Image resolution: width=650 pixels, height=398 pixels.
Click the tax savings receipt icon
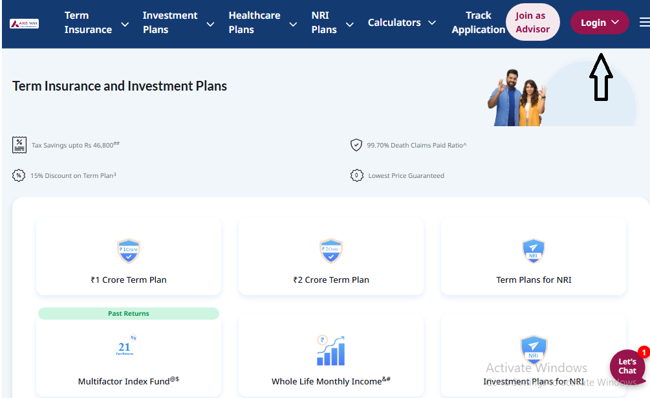[x=19, y=145]
